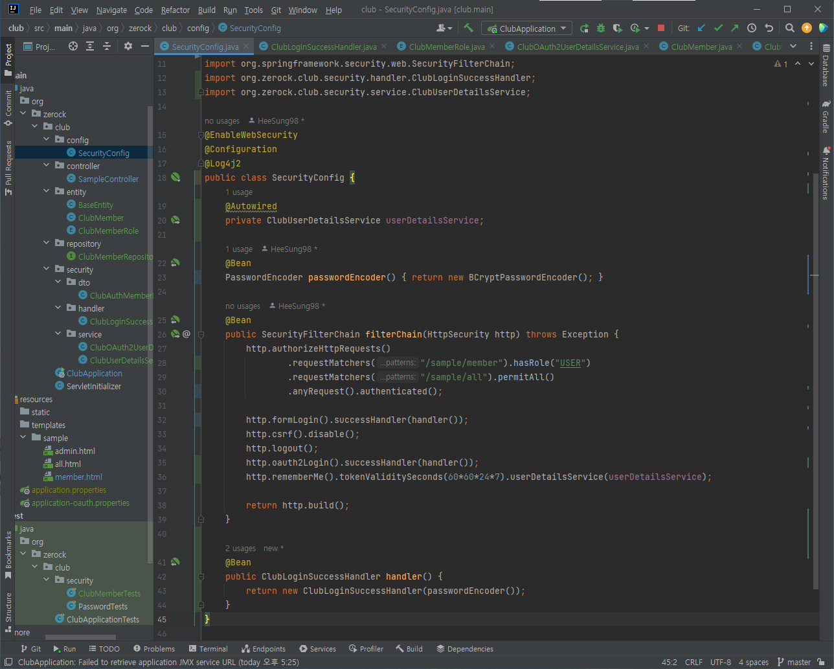Update project from Git with the blue arrow

point(702,28)
